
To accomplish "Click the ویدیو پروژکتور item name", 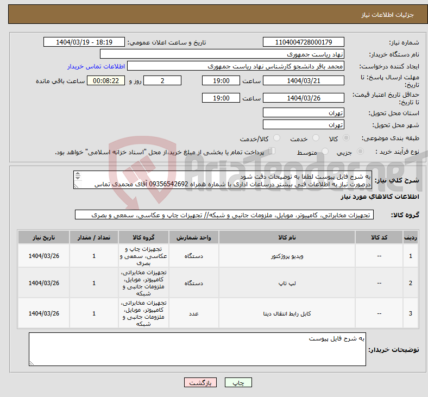I will [287, 256].
